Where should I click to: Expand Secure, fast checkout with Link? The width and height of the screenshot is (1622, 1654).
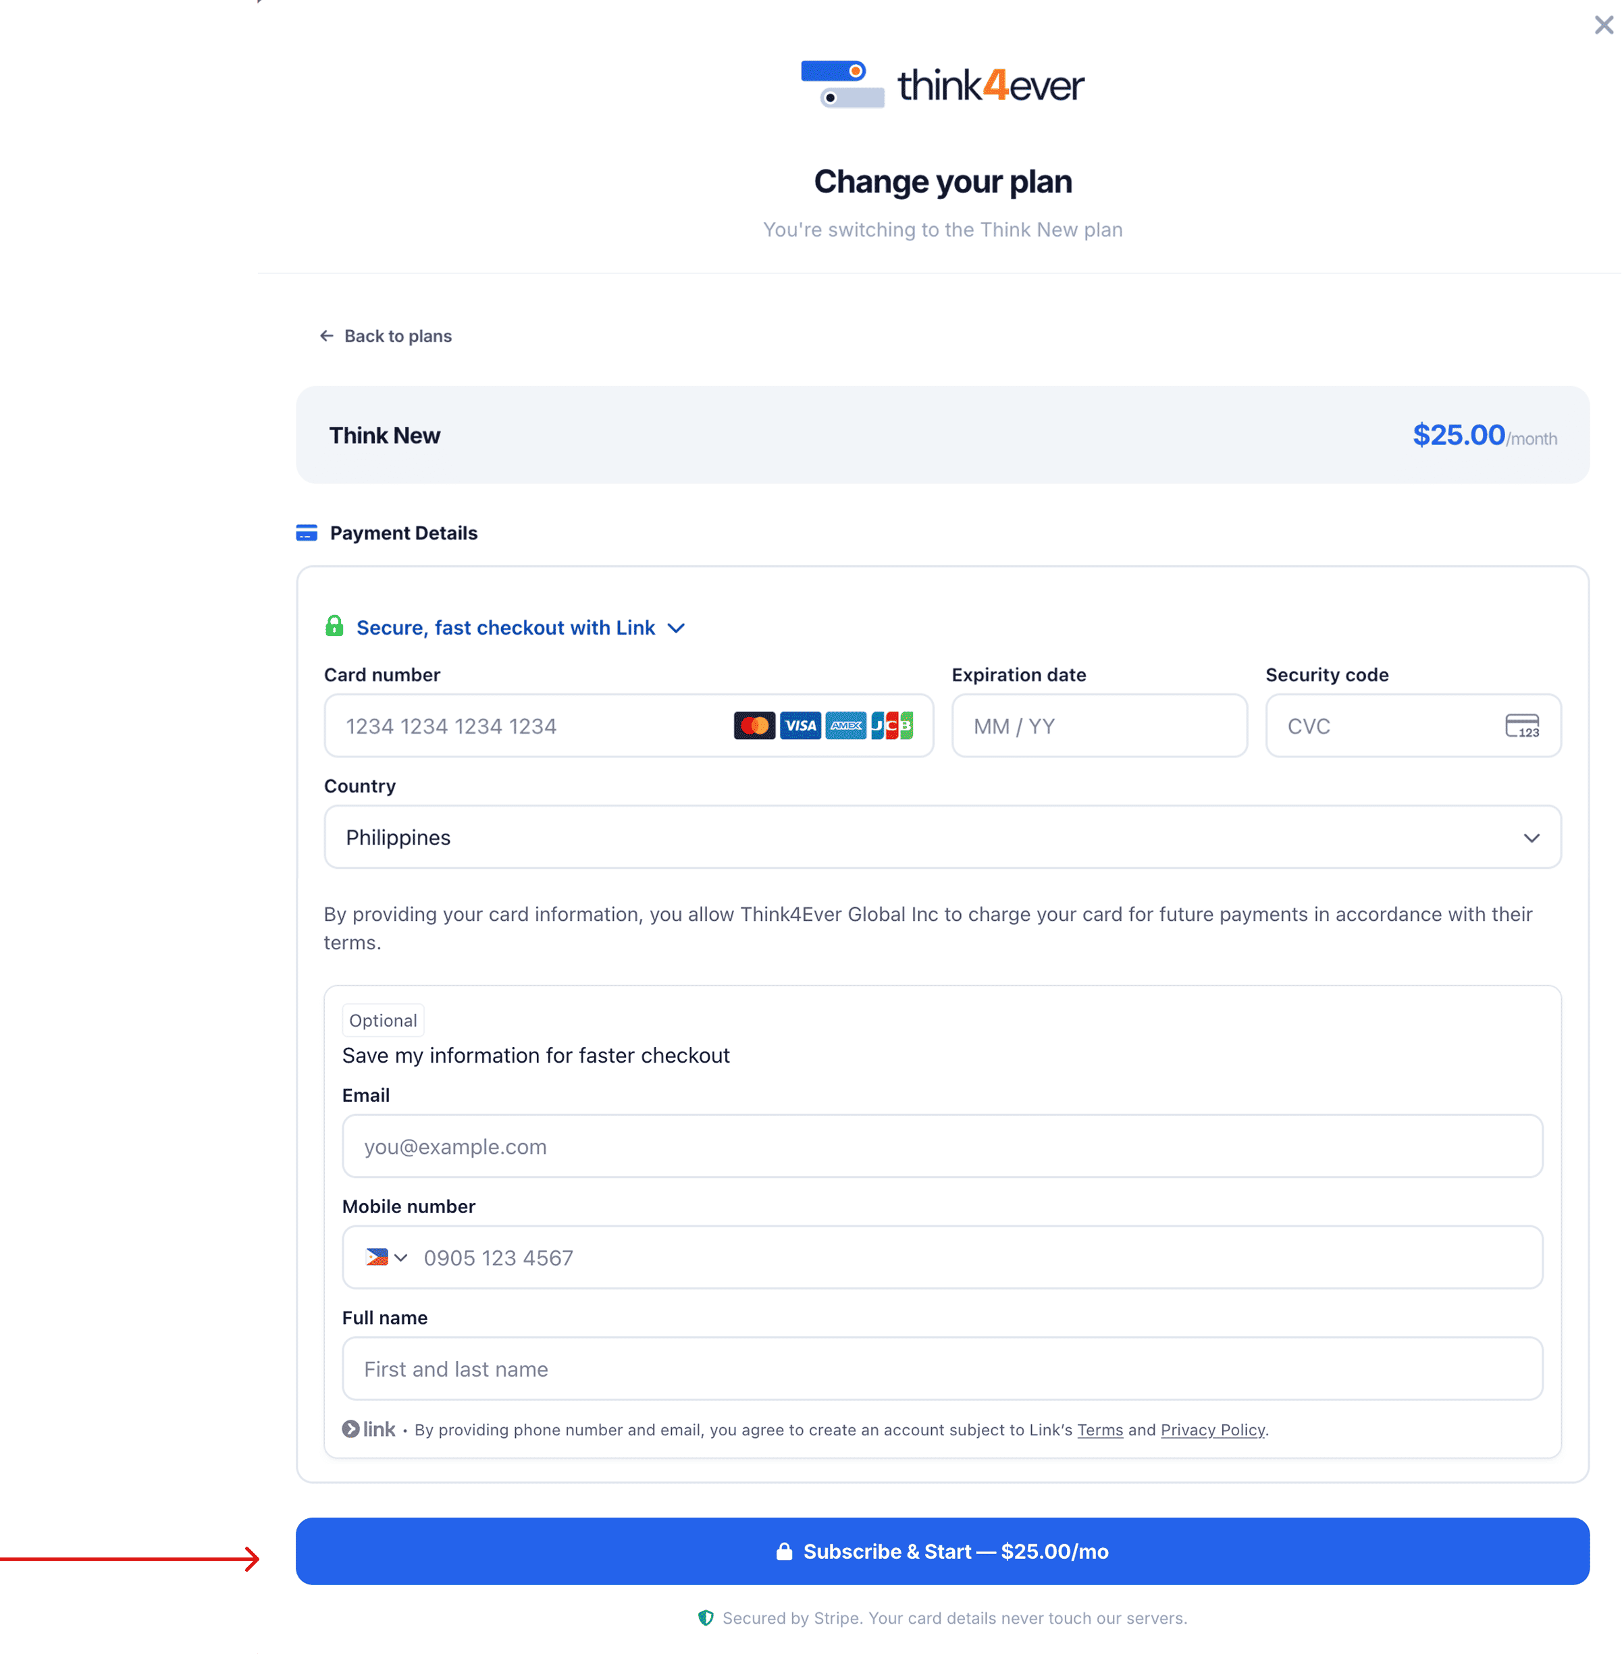tap(520, 628)
